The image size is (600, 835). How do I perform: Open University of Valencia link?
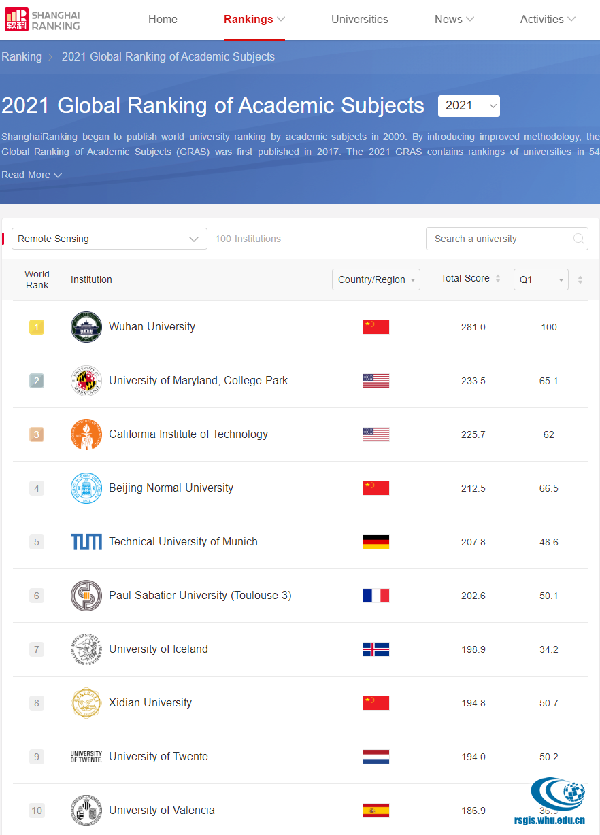[x=162, y=811]
